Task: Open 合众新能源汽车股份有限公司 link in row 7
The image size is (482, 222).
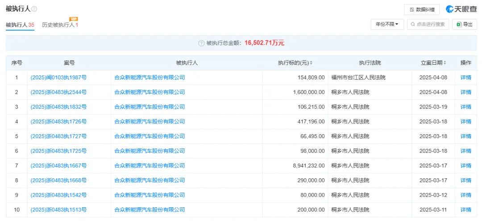Action: [150, 166]
